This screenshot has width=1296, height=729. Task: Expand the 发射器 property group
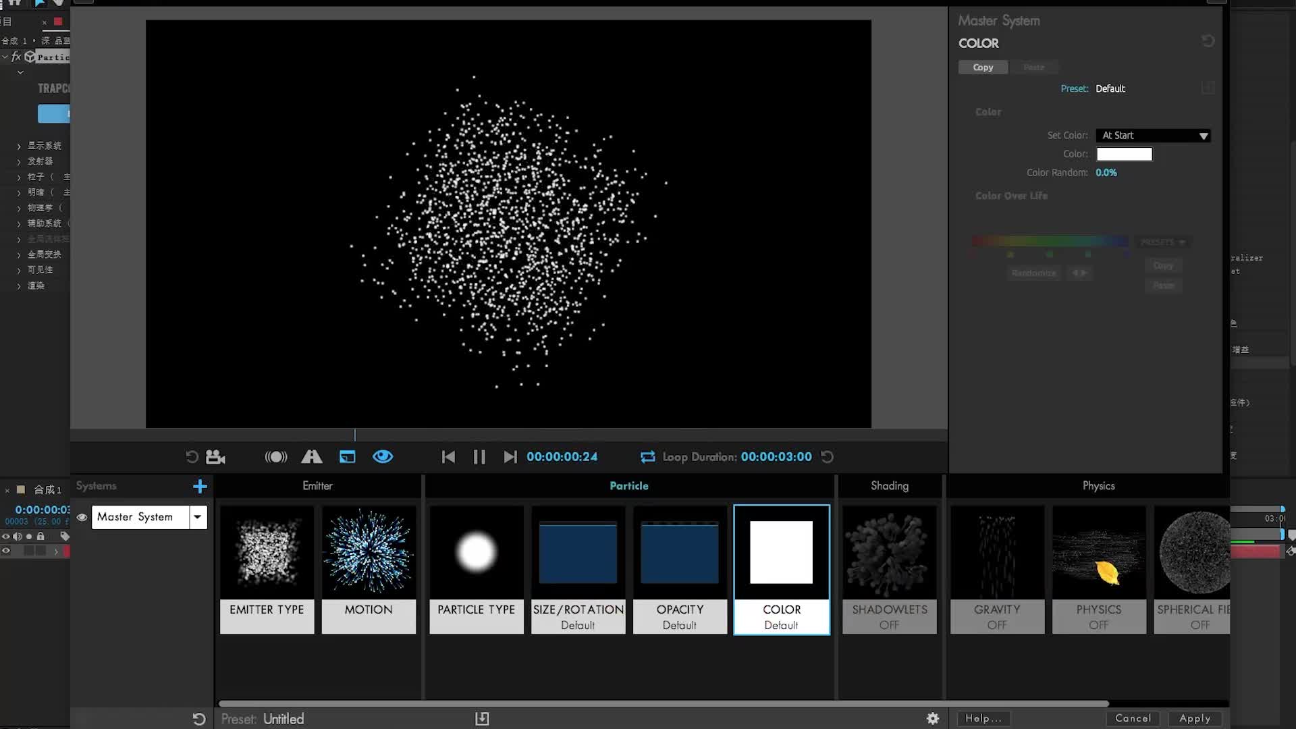(19, 161)
